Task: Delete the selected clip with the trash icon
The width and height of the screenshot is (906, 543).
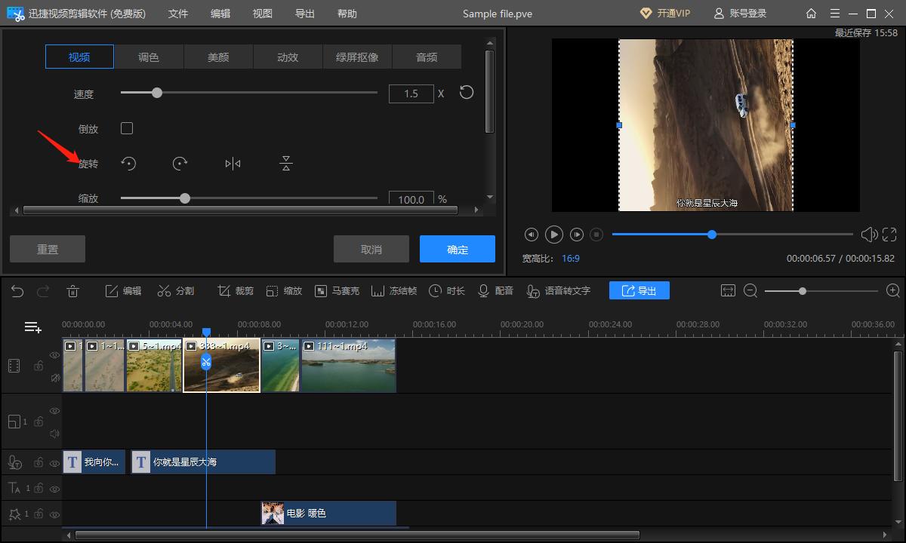Action: (72, 291)
